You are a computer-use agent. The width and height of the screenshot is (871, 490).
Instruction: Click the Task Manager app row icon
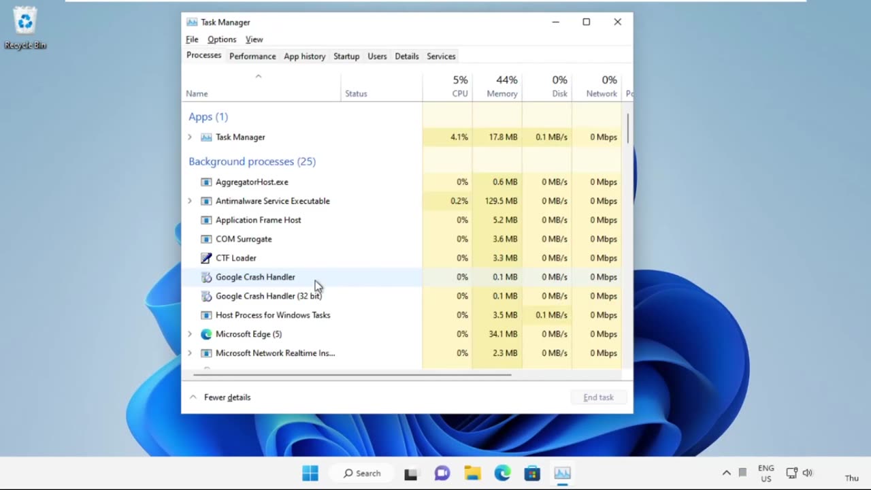pos(206,137)
